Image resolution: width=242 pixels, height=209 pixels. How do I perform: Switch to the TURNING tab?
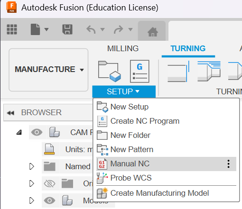(188, 48)
